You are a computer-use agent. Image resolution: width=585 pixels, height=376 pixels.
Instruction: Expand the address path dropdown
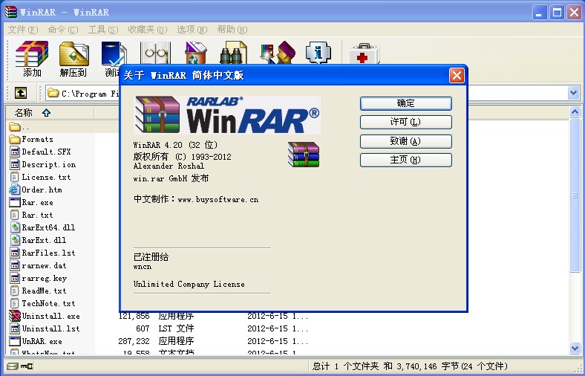click(x=573, y=93)
